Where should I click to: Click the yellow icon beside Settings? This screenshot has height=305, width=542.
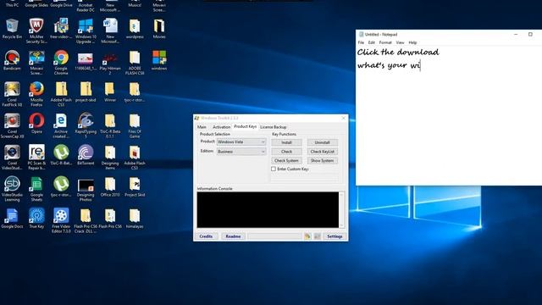[307, 236]
